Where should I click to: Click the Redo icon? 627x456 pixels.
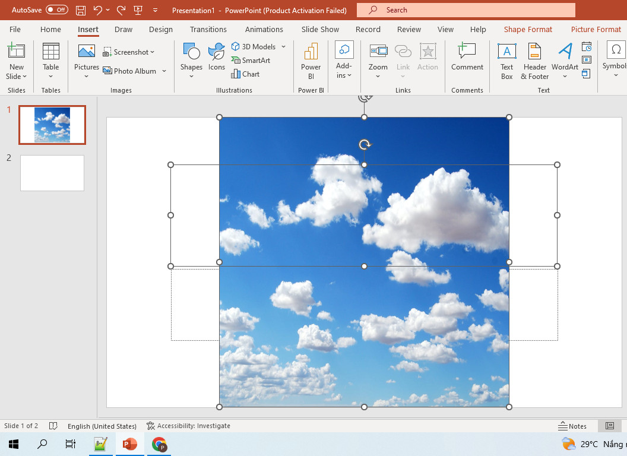click(121, 10)
